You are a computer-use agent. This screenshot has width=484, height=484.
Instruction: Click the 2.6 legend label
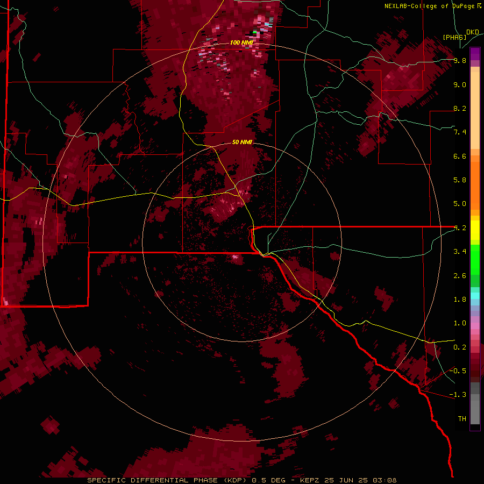point(460,276)
